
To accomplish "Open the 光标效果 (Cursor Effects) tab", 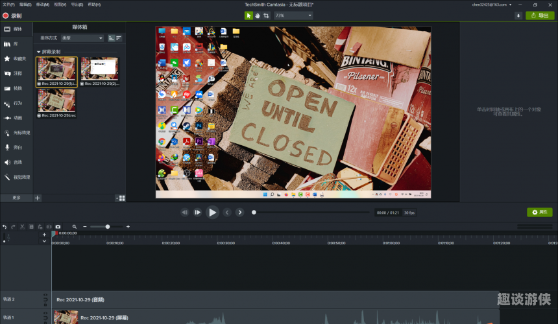I will 16,133.
